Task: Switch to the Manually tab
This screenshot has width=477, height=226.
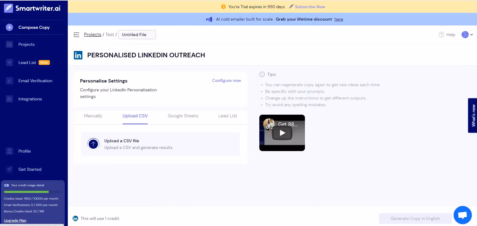Action: 93,116
